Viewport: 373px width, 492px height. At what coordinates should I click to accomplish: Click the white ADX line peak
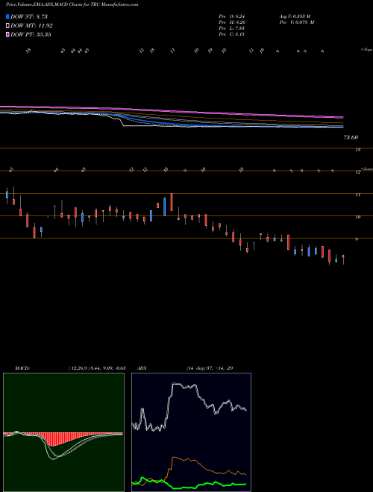coord(176,384)
